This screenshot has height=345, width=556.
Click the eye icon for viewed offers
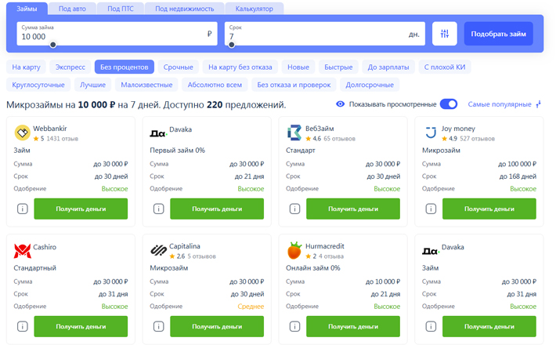point(340,104)
